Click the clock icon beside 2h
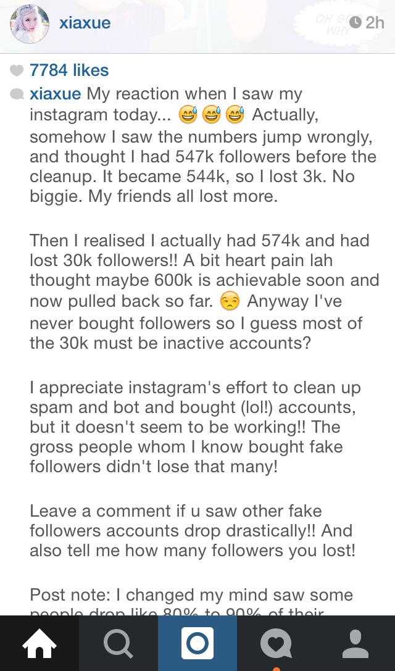The height and width of the screenshot is (671, 395). [355, 23]
